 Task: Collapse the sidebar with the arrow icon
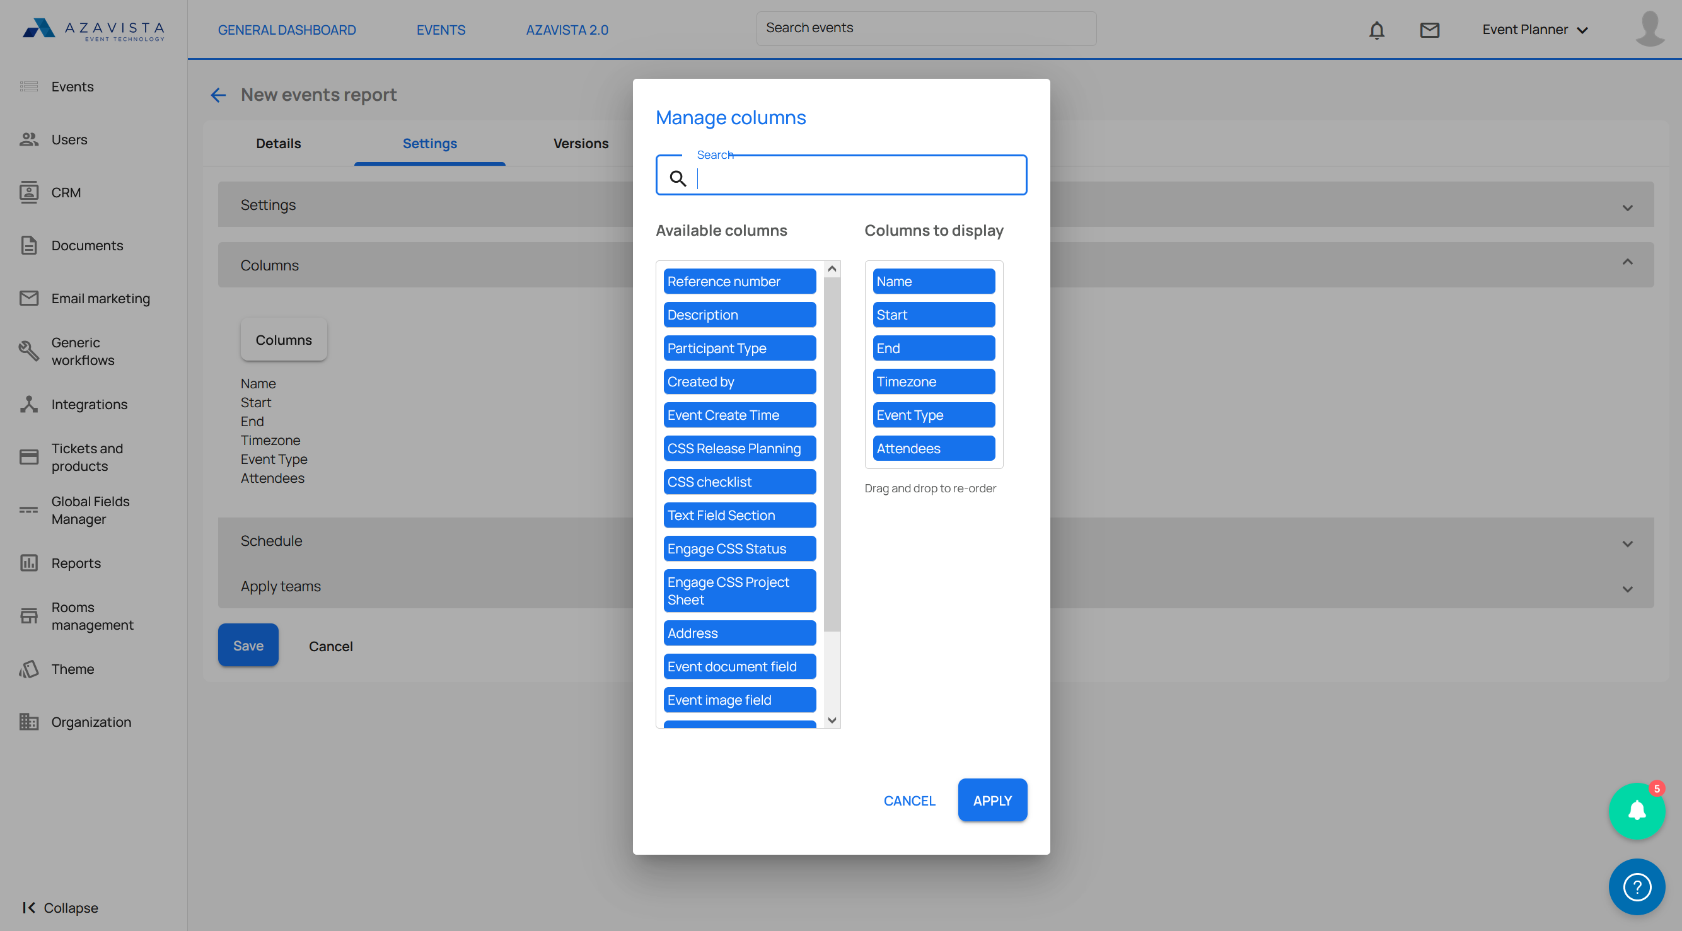click(29, 907)
